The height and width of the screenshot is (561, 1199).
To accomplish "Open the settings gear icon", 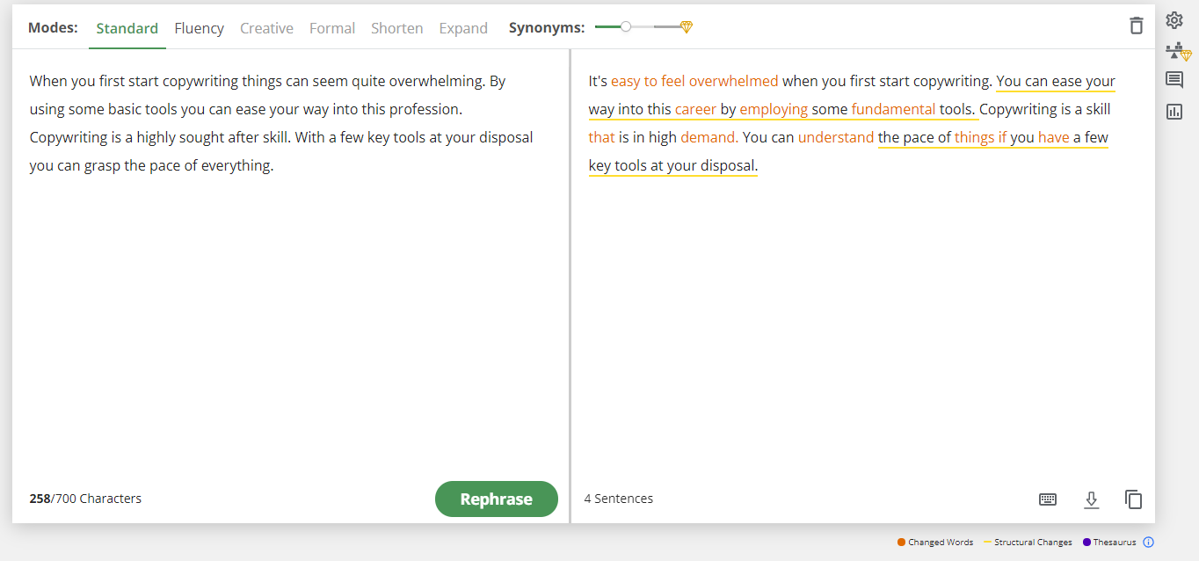I will [x=1174, y=20].
